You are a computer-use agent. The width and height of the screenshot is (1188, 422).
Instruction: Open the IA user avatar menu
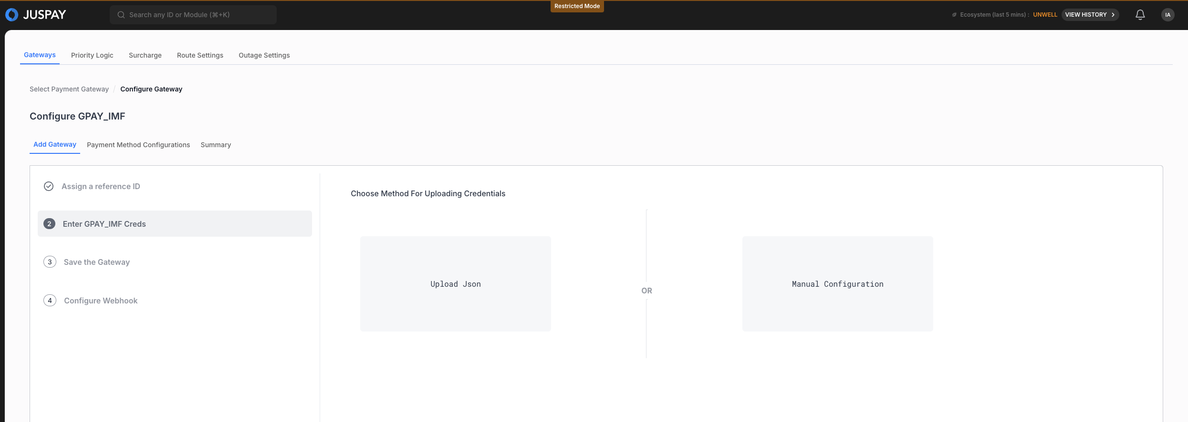tap(1167, 15)
